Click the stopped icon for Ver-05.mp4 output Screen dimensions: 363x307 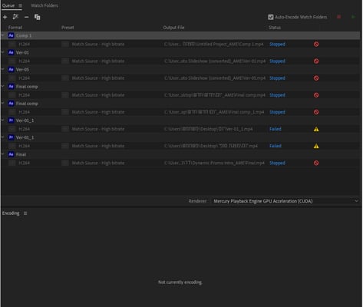(x=316, y=78)
